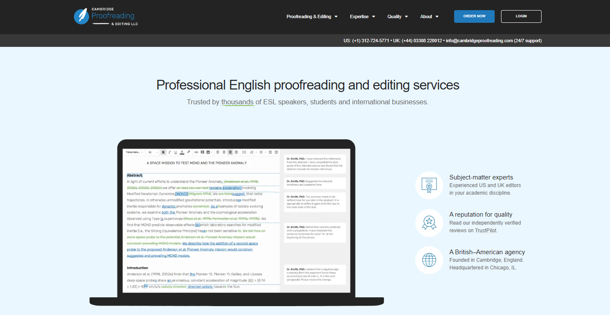Click Dr. Smith's comment about removed references
The width and height of the screenshot is (610, 315).
(315, 164)
